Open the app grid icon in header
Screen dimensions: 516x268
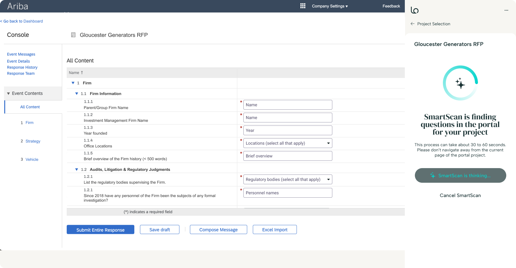[x=303, y=6]
